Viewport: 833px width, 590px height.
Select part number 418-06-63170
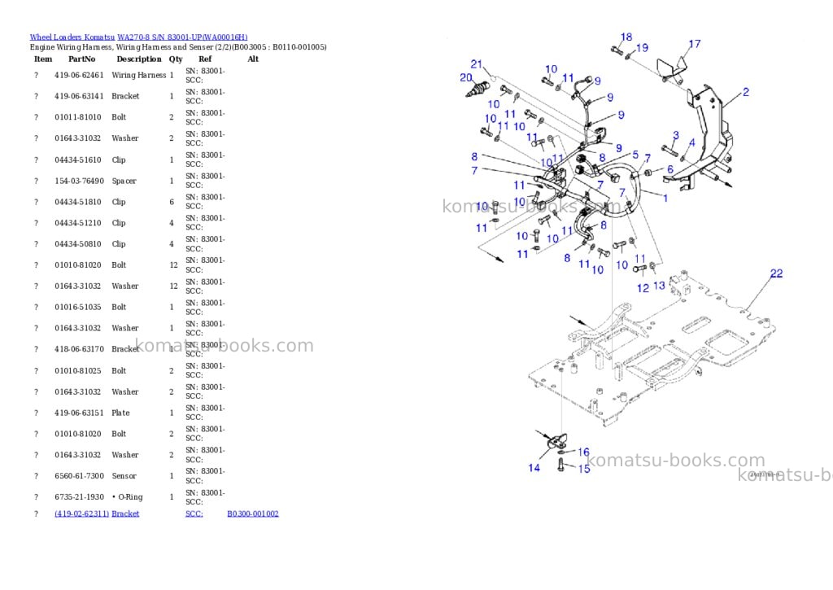(79, 349)
